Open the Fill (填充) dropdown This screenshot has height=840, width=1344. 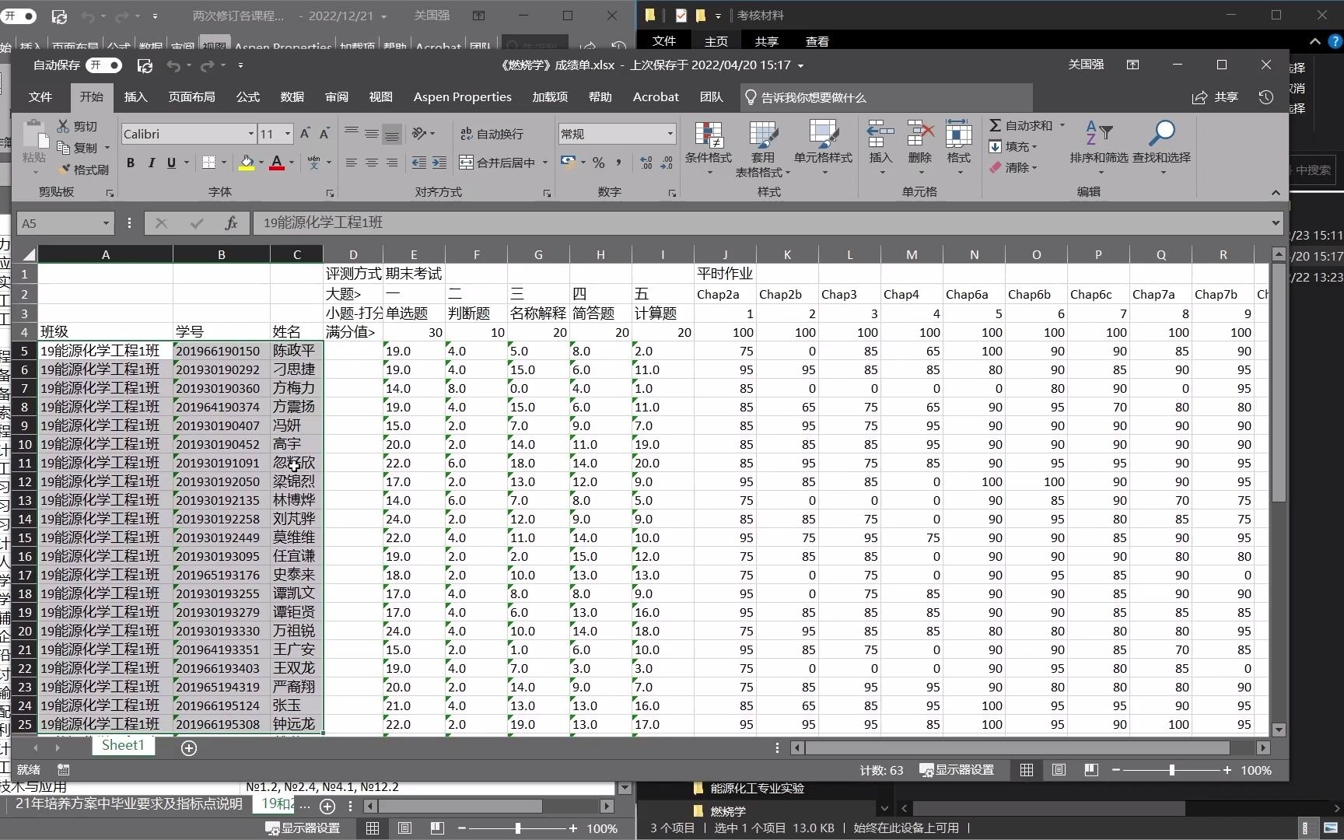pos(1013,146)
